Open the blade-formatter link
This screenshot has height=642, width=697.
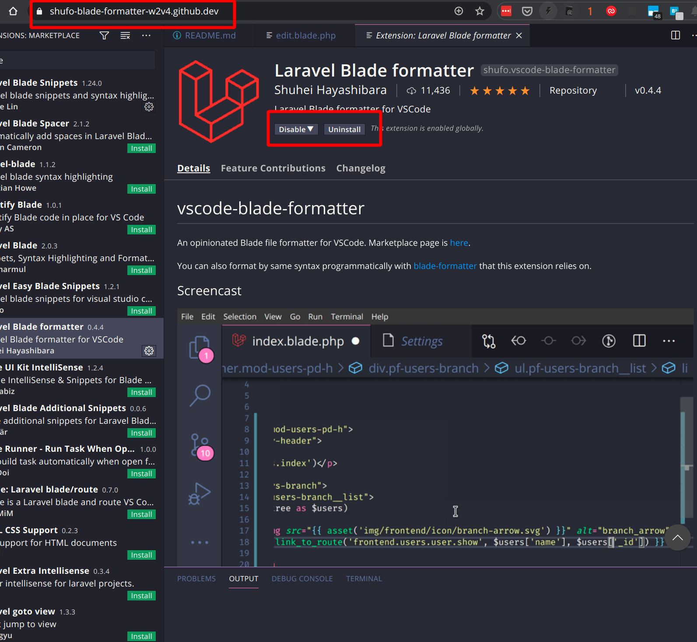coord(445,266)
